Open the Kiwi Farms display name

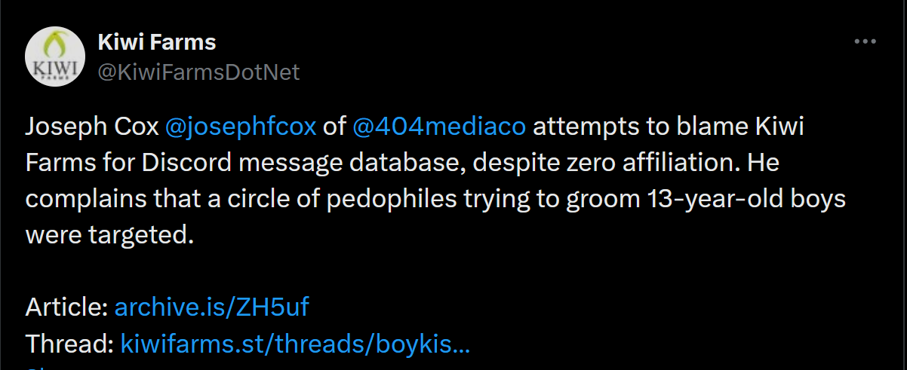click(x=157, y=42)
